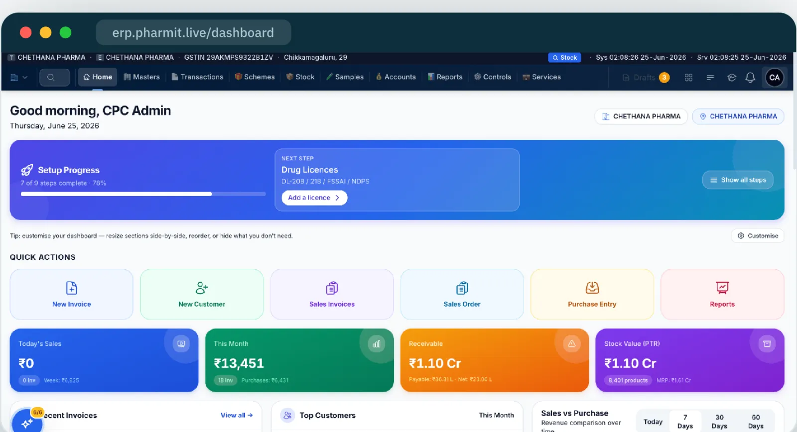Open the New Invoice quick action
The height and width of the screenshot is (432, 797).
[x=72, y=295]
